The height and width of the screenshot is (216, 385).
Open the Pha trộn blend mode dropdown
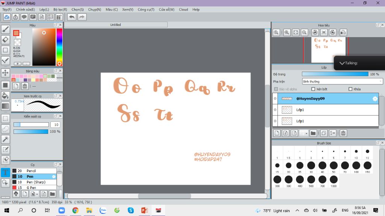342,81
